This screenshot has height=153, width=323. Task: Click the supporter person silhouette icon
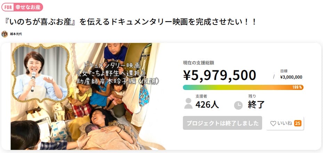pyautogui.click(x=188, y=103)
